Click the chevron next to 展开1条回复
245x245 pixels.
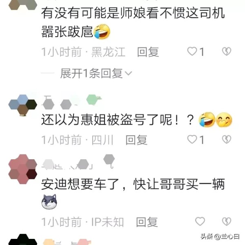pyautogui.click(x=129, y=73)
